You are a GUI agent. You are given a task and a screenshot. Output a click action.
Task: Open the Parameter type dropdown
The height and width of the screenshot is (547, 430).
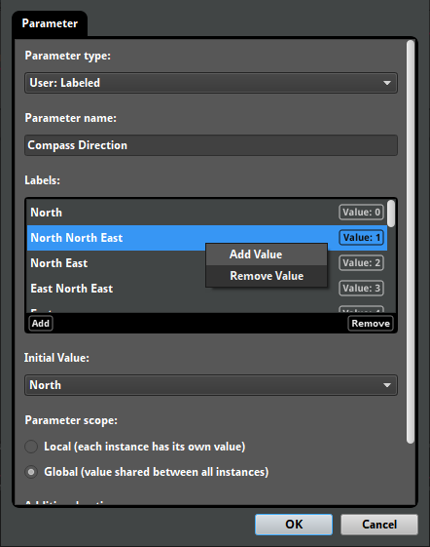pos(211,83)
